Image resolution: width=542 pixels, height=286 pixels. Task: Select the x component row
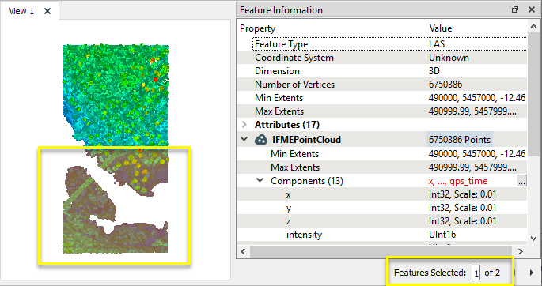click(x=382, y=194)
